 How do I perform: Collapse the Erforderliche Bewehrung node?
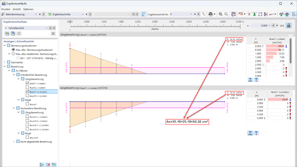(x=14, y=75)
